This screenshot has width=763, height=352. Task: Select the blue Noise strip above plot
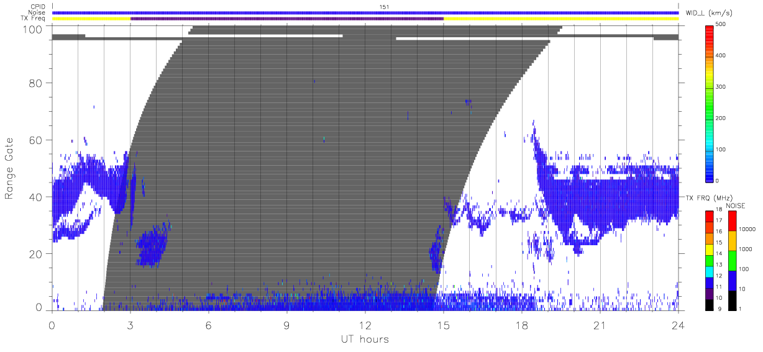[x=365, y=12]
